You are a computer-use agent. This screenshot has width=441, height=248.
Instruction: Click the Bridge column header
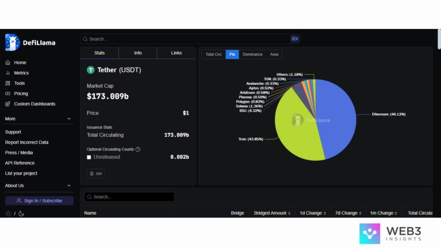pyautogui.click(x=237, y=213)
